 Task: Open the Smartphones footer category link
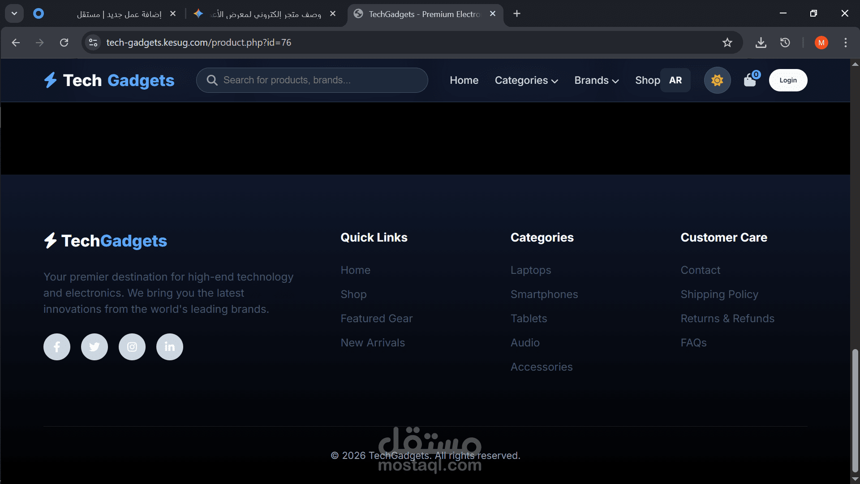[544, 294]
